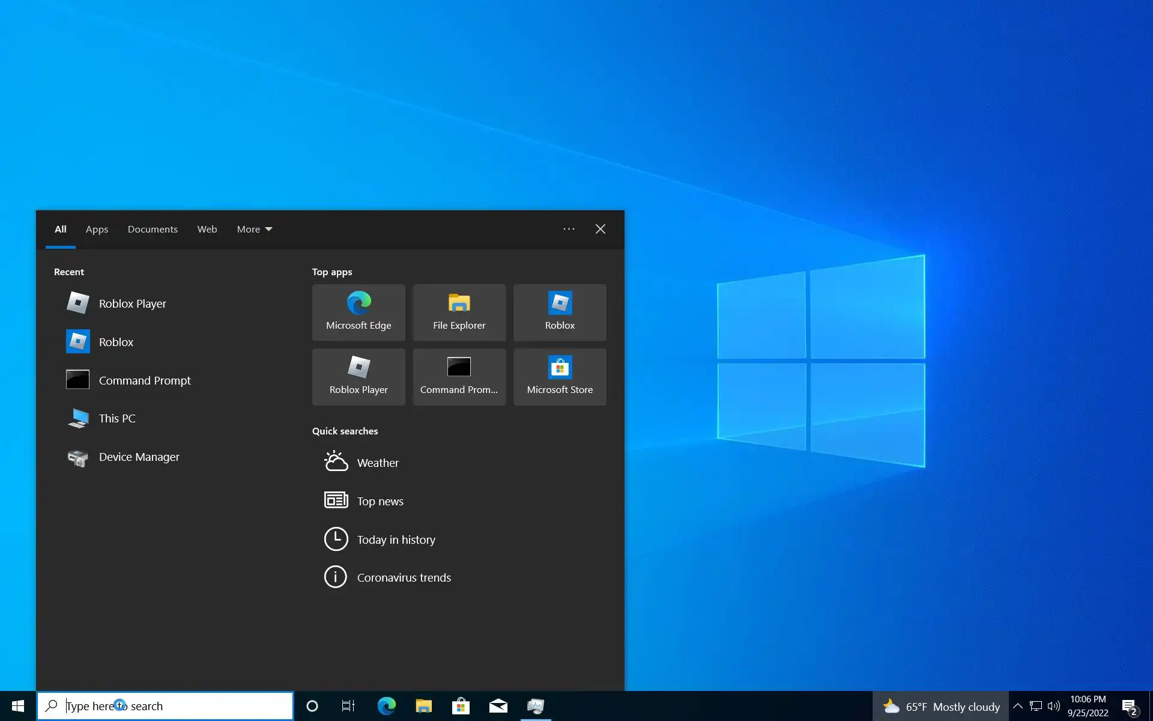Switch to the Documents tab
Screen dimensions: 1153x721
click(153, 230)
